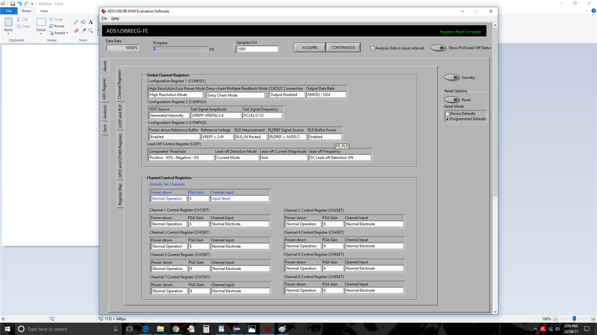This screenshot has height=335, width=597.
Task: Select the Programmed Defaults radio button
Action: [x=448, y=119]
